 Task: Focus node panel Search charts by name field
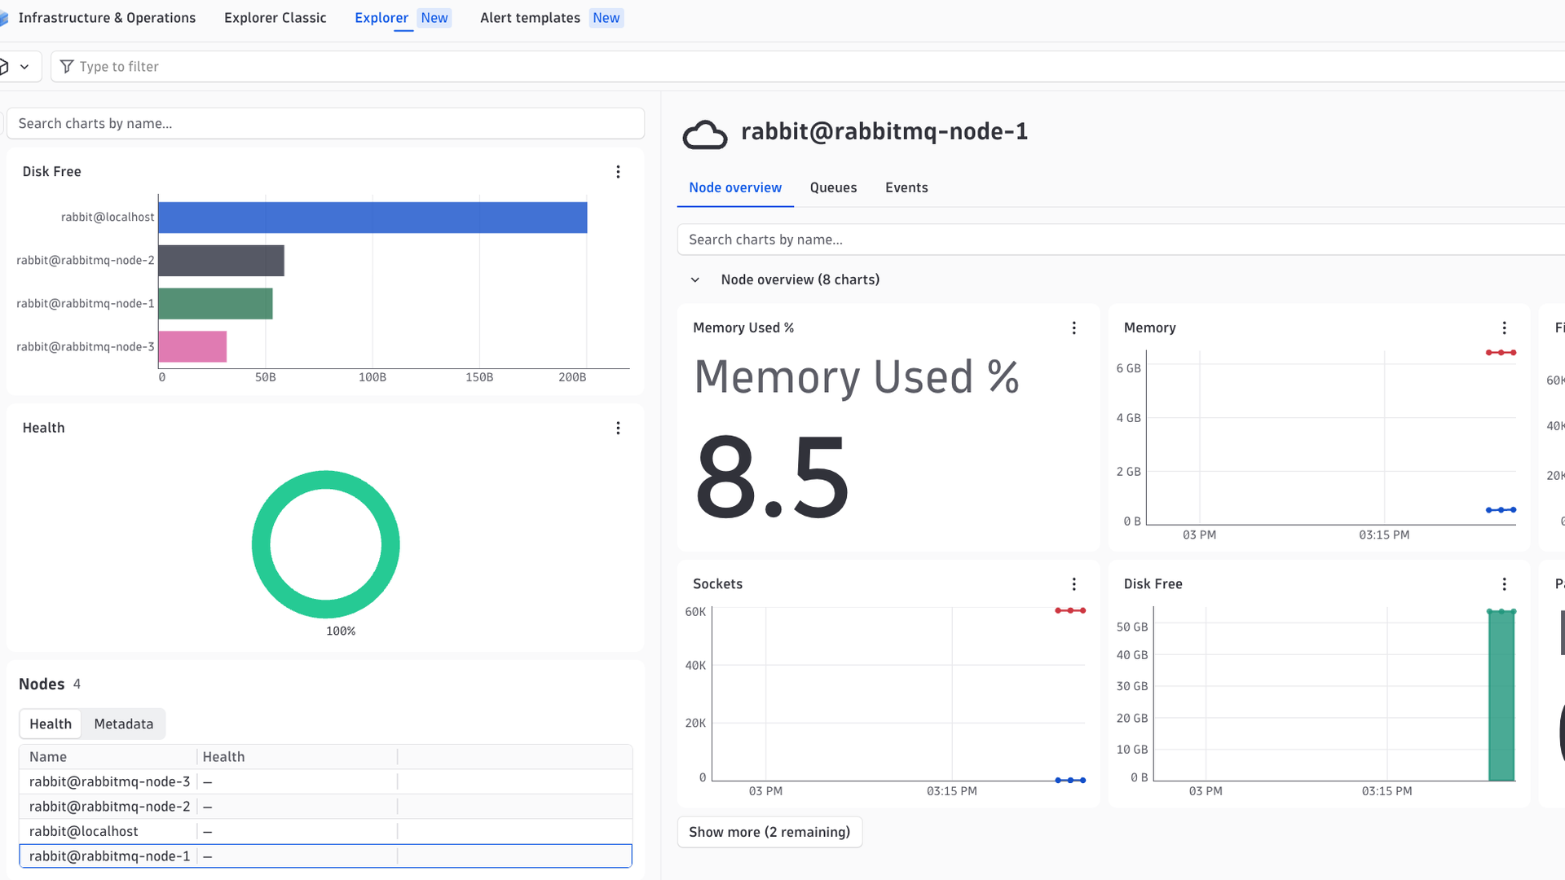coord(1121,240)
